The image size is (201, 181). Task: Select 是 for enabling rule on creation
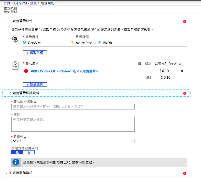point(17,152)
